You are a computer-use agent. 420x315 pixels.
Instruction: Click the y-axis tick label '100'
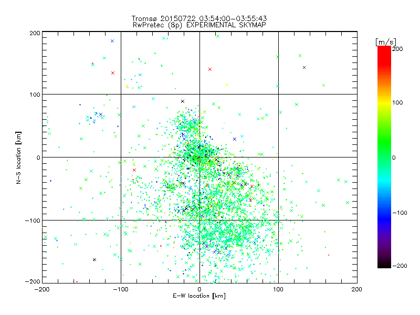35,94
